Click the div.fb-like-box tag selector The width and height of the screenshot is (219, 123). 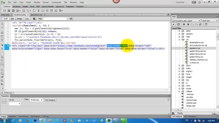pos(7,93)
